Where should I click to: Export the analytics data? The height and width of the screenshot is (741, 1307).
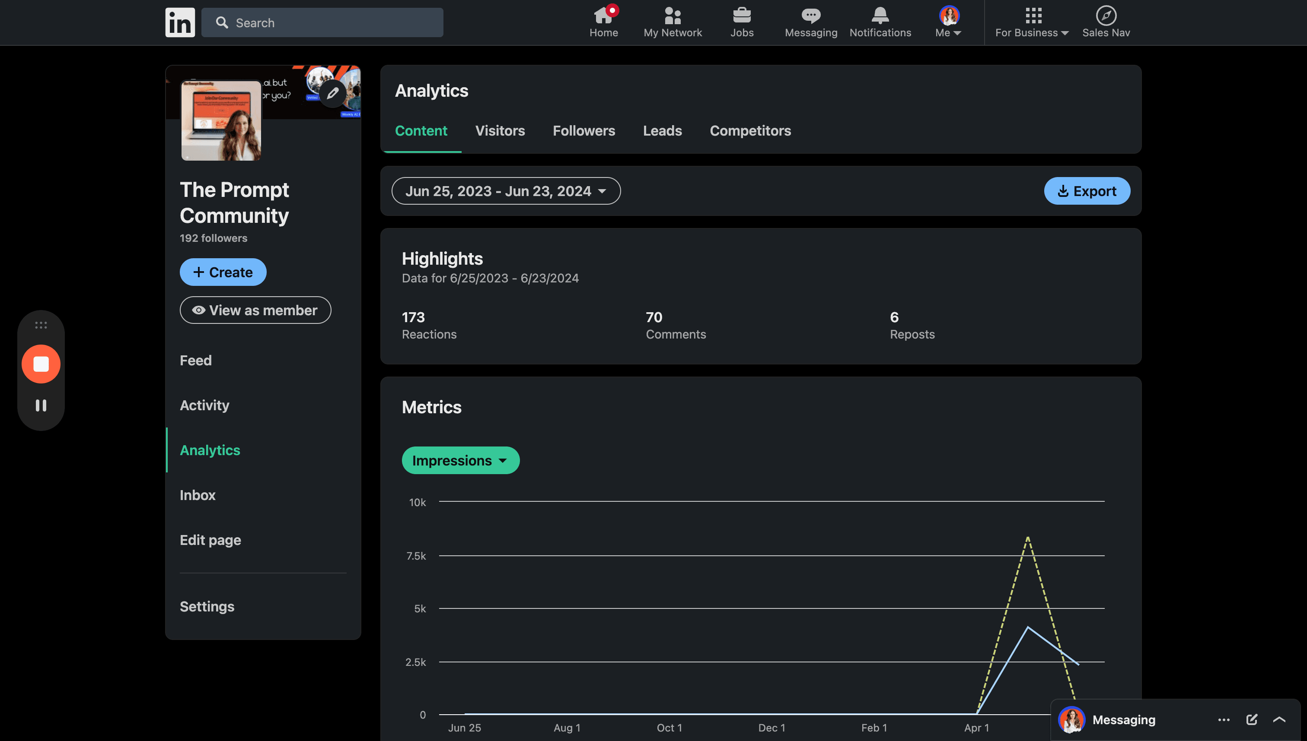pos(1087,191)
